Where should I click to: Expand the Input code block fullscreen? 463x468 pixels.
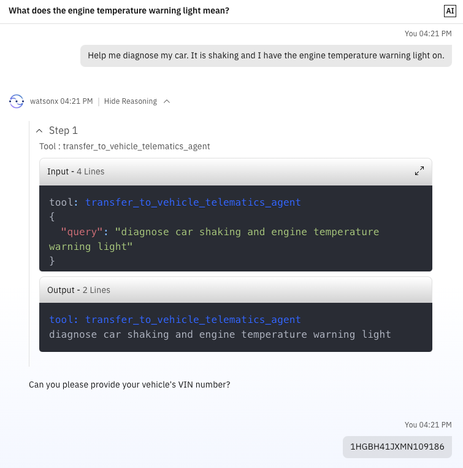coord(419,171)
